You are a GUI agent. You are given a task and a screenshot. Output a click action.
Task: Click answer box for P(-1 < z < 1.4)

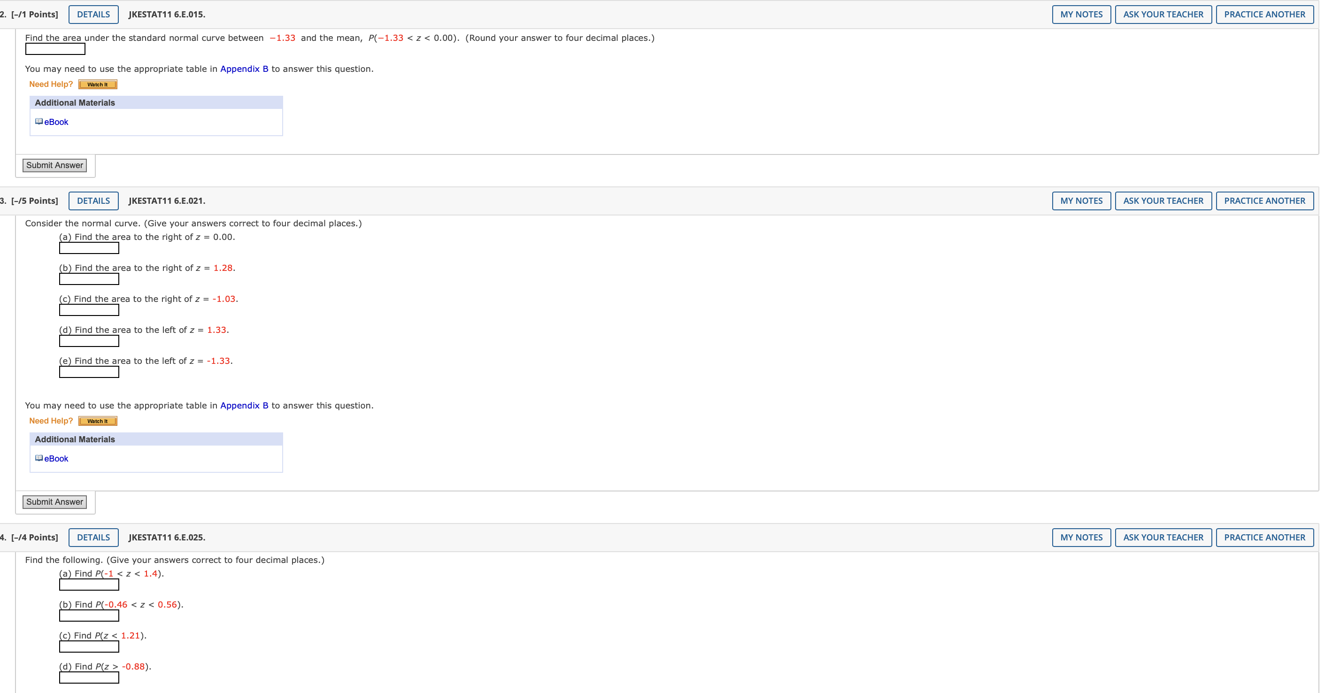click(89, 585)
